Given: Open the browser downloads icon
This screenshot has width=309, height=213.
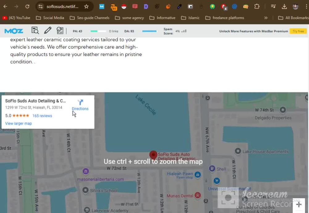Looking at the screenshot, I should (x=284, y=6).
